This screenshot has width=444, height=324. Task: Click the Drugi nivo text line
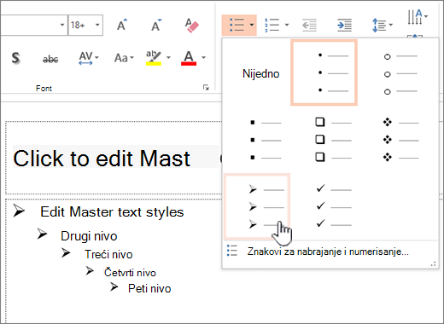89,236
